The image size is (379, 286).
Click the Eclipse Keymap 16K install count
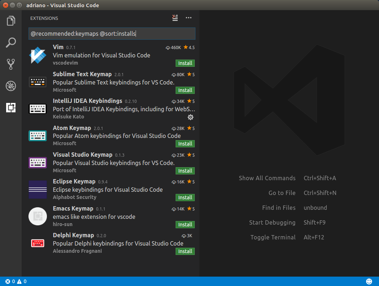(178, 182)
